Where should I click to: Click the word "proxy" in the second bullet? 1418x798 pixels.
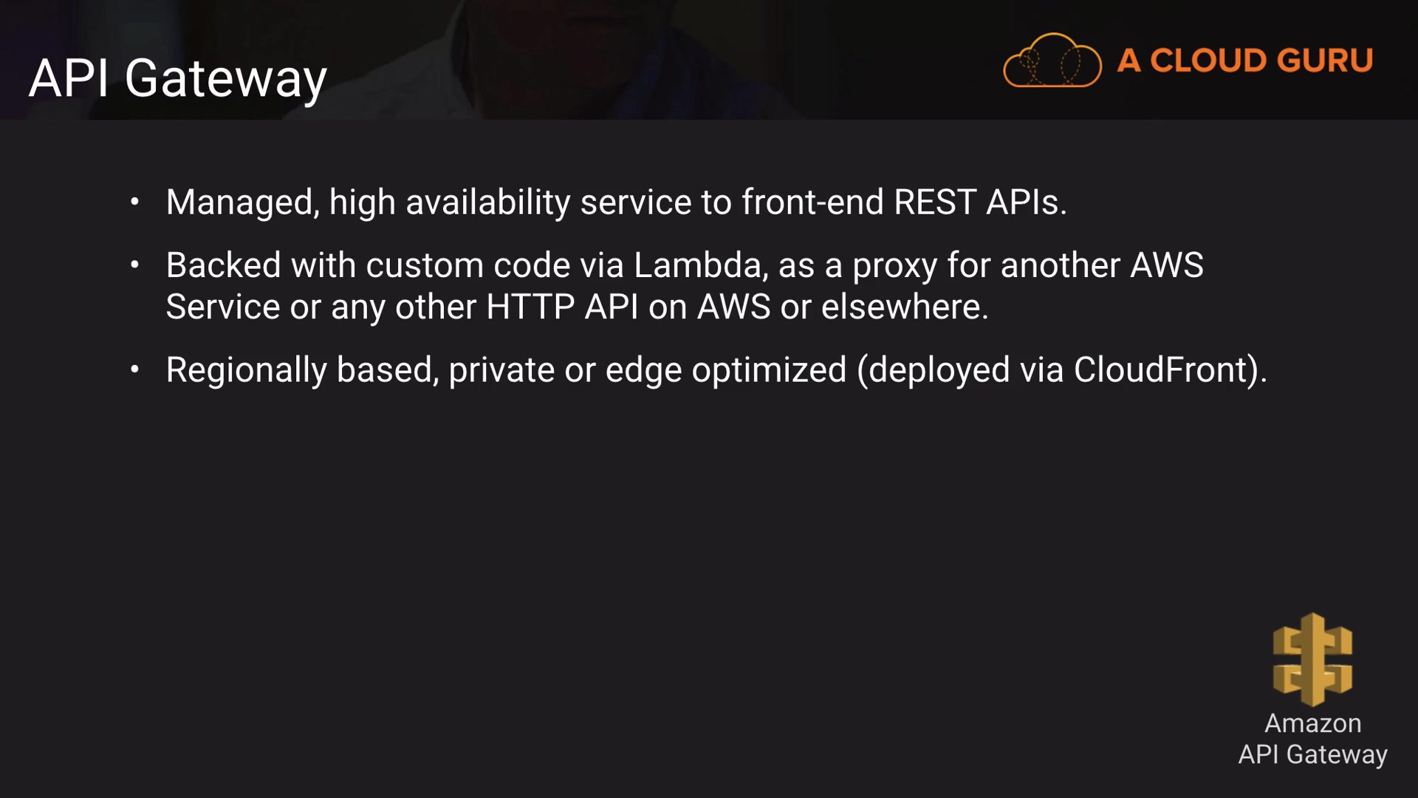pos(894,266)
